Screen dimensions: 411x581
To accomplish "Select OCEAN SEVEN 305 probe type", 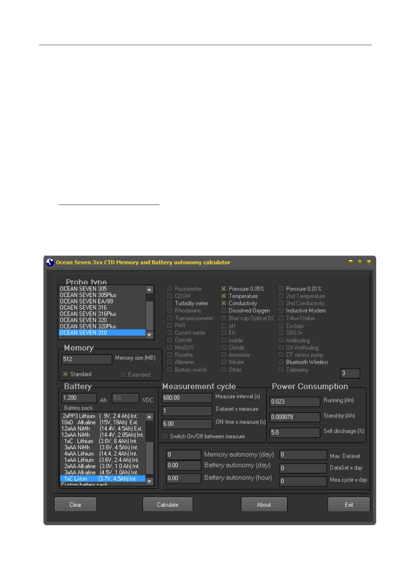I will [102, 289].
